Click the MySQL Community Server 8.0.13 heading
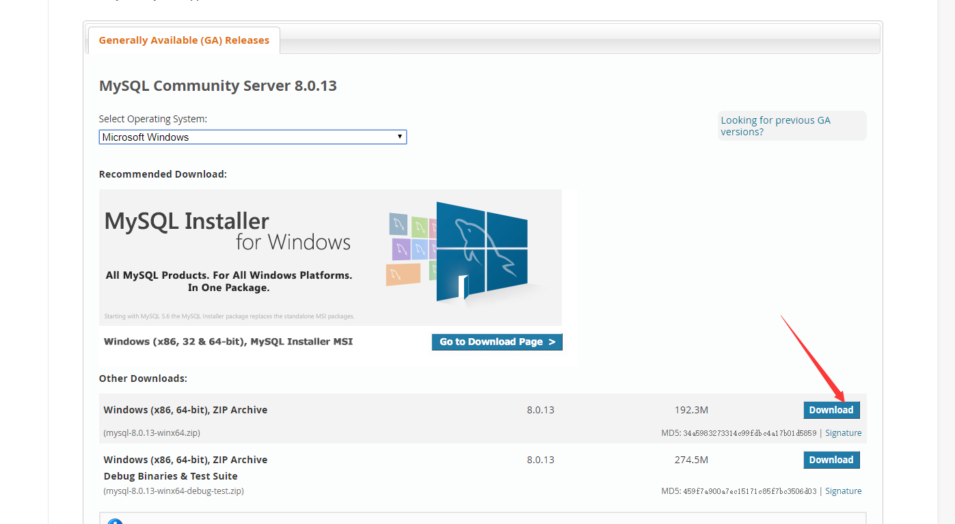 click(x=218, y=86)
